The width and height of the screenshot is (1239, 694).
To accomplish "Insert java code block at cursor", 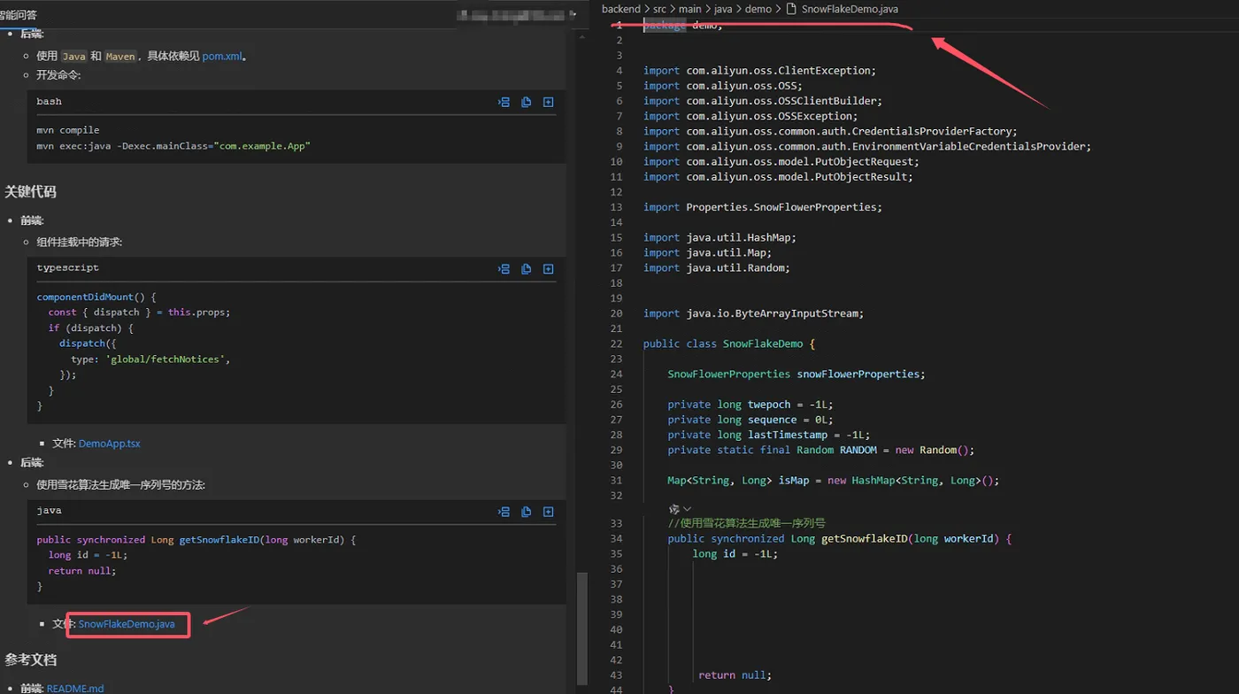I will click(504, 511).
